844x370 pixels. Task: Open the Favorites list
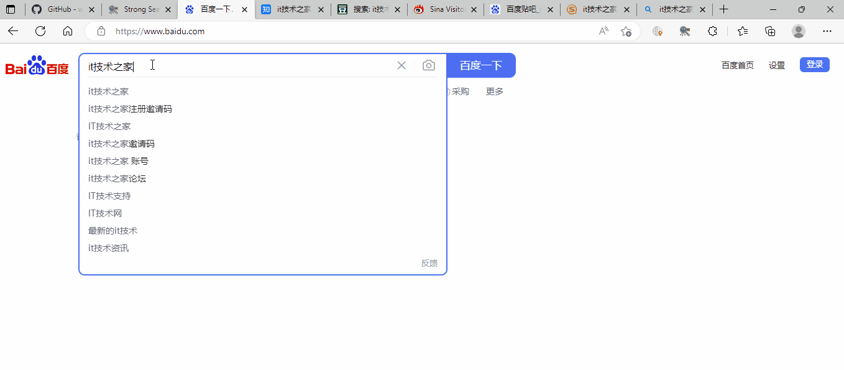pos(743,31)
